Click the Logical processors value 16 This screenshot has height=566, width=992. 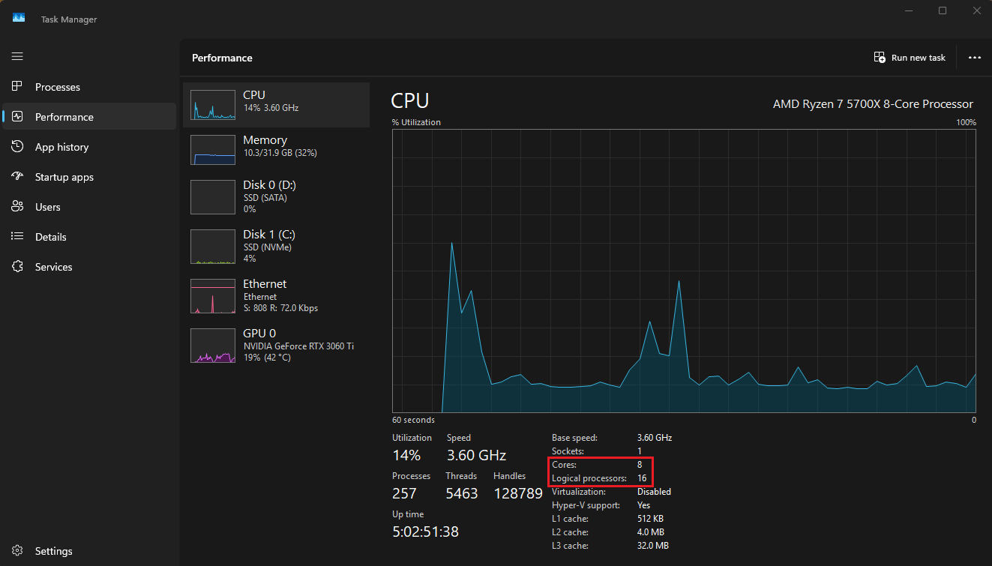pos(642,478)
